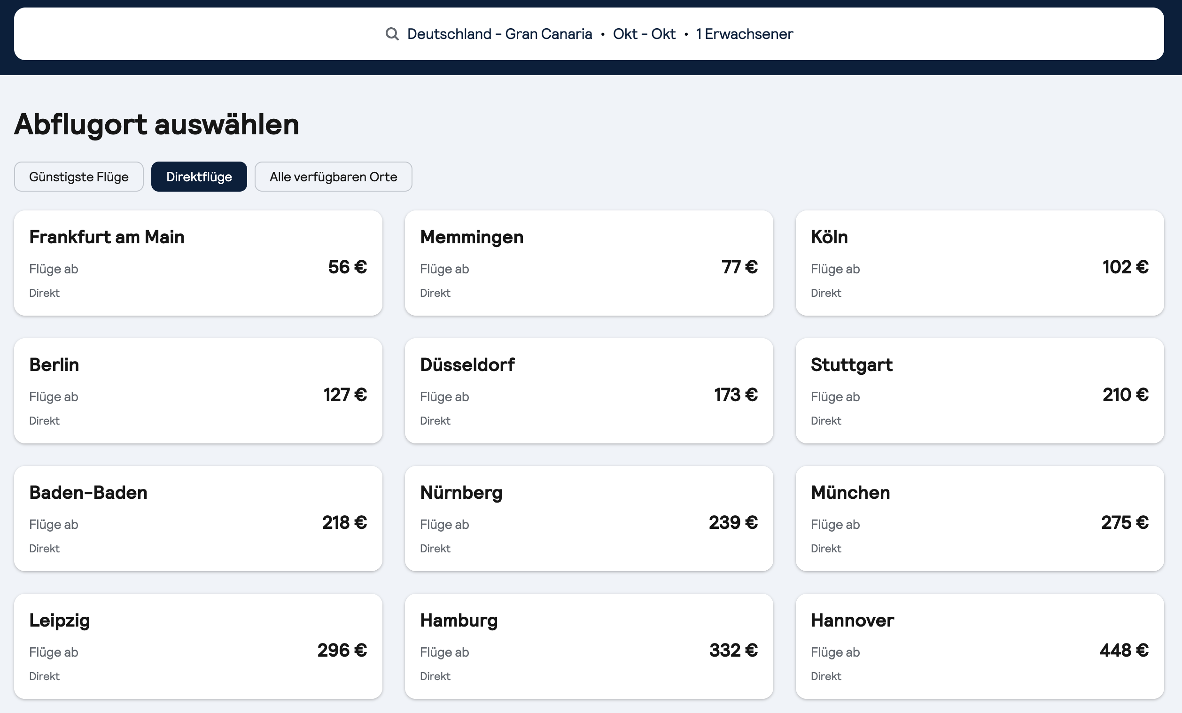Click the search magnifier icon

coord(392,34)
